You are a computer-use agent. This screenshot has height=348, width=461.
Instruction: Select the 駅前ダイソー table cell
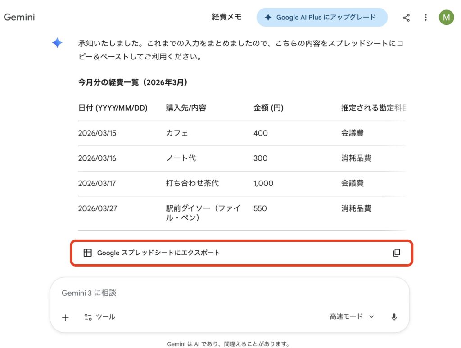point(203,213)
